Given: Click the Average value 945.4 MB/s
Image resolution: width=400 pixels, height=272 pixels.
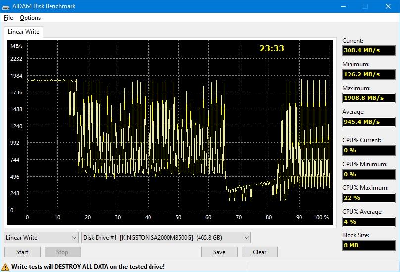Looking at the screenshot, I should coord(369,122).
